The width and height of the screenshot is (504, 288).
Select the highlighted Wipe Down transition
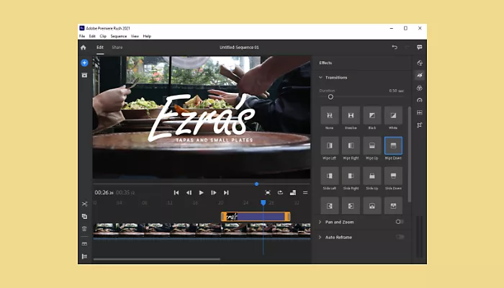point(393,145)
